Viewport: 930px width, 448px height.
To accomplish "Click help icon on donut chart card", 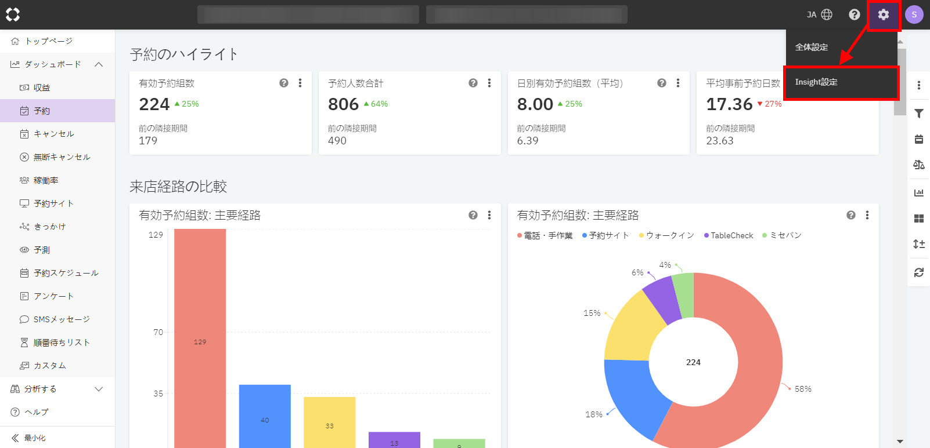I will click(851, 215).
